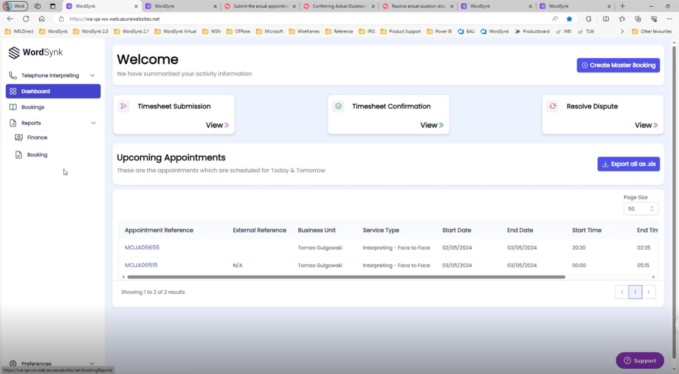679x374 pixels.
Task: Collapse the Reports section chevron
Action: (93, 123)
